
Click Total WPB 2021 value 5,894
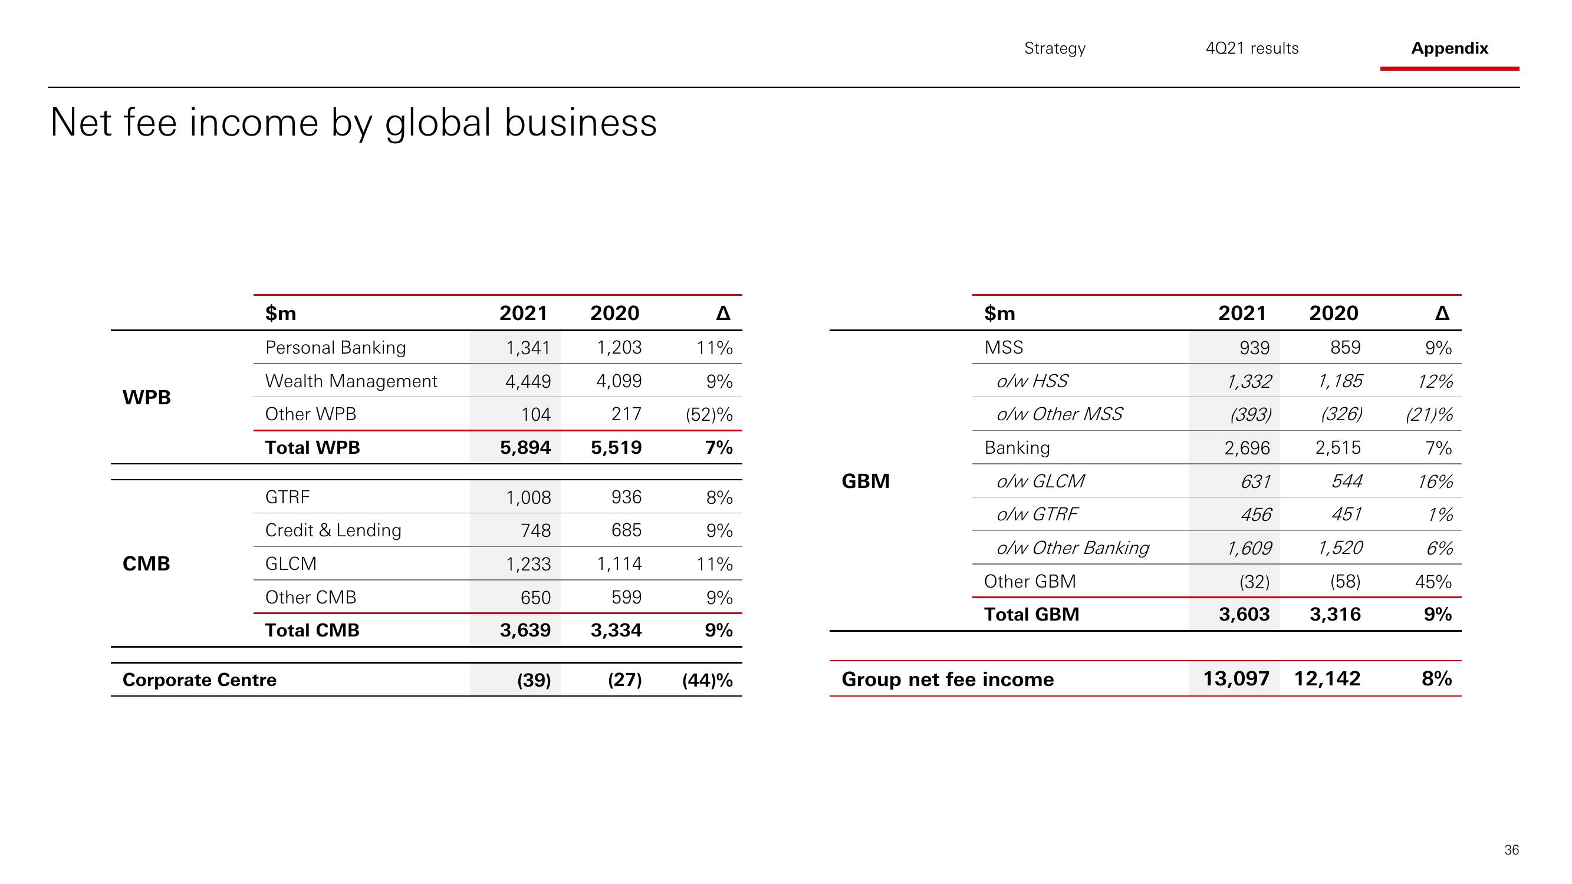pyautogui.click(x=525, y=447)
